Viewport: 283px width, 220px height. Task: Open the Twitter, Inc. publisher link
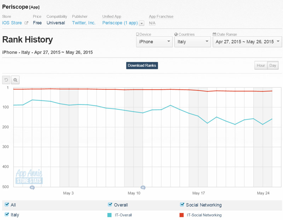[x=84, y=23]
